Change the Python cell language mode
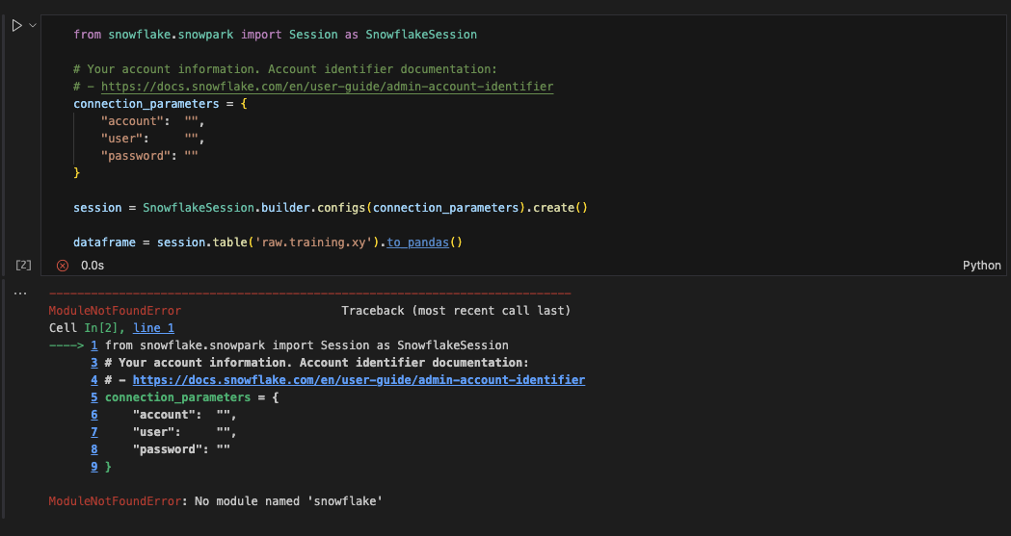This screenshot has width=1011, height=536. 981,265
